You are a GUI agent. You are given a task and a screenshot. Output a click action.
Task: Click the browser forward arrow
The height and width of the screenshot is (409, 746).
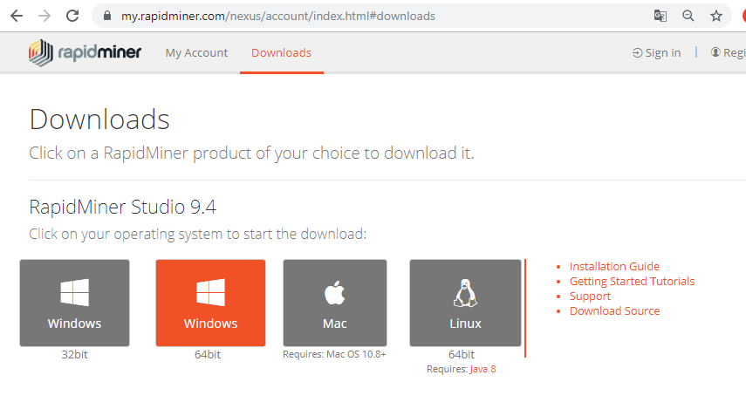pos(44,16)
